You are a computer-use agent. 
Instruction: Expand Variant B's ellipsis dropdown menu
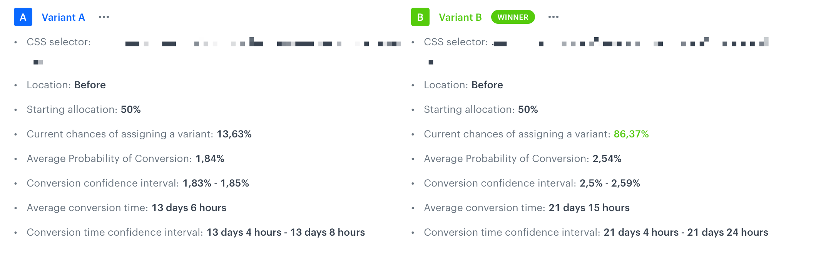click(553, 17)
